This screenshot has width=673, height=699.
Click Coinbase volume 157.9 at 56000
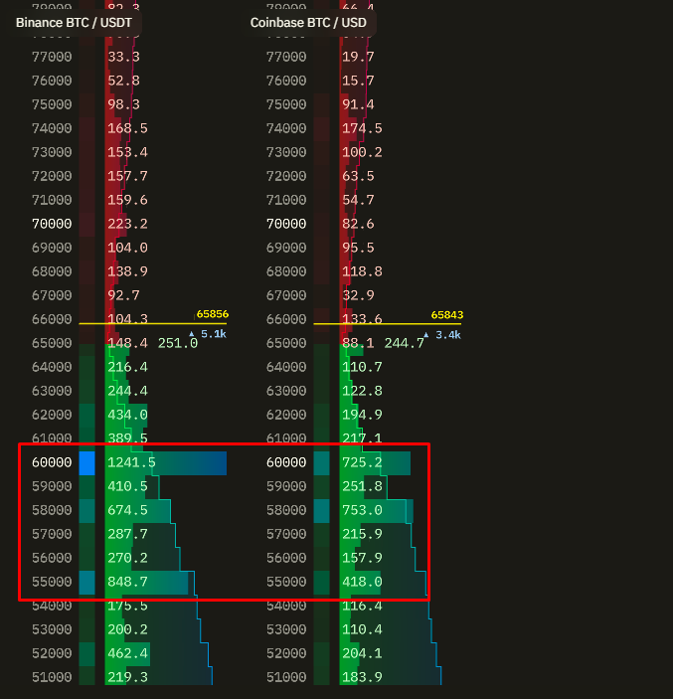[362, 558]
